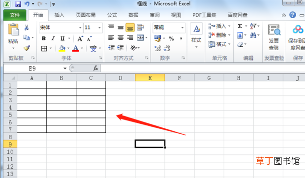Click the AutoSum sigma icon
Image resolution: width=305 pixels, height=178 pixels.
tap(240, 26)
